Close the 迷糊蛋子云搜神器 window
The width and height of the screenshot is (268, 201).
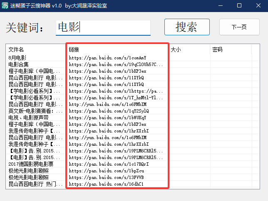pos(258,6)
